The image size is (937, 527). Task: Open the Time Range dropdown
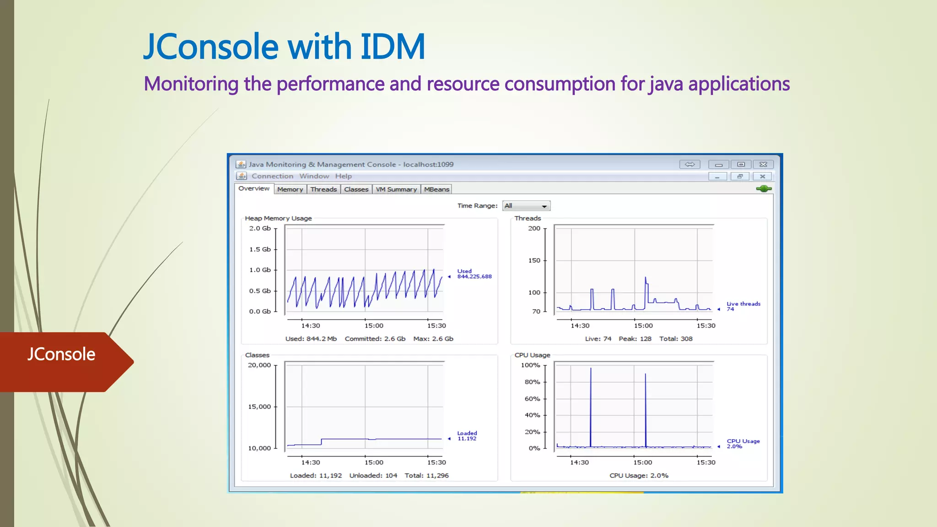click(526, 206)
